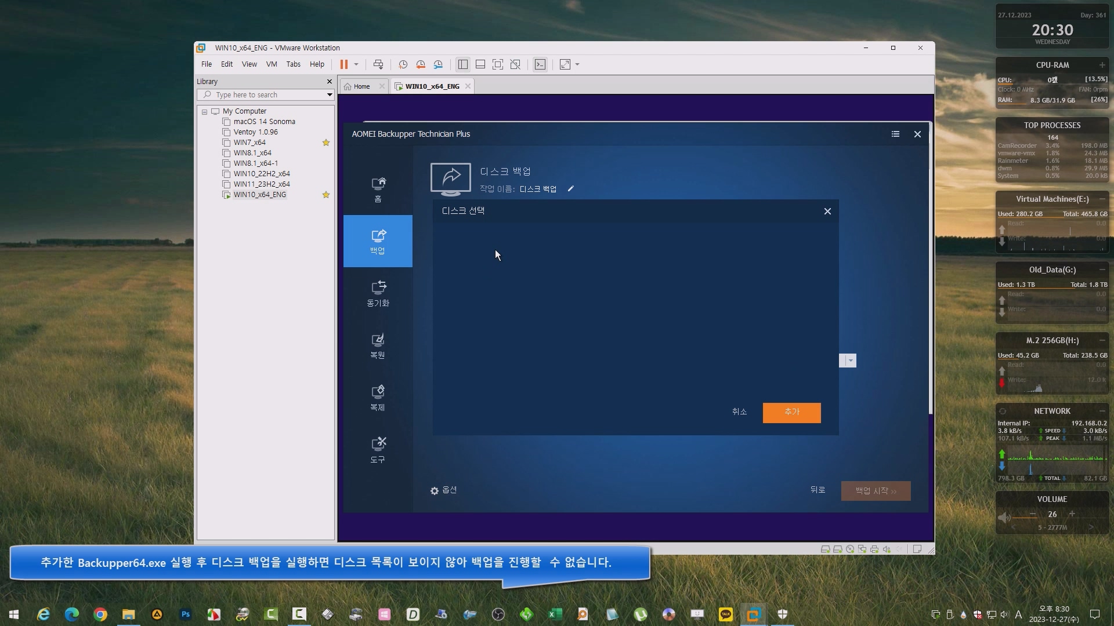This screenshot has width=1114, height=626.
Task: Open the File menu
Action: click(x=207, y=64)
